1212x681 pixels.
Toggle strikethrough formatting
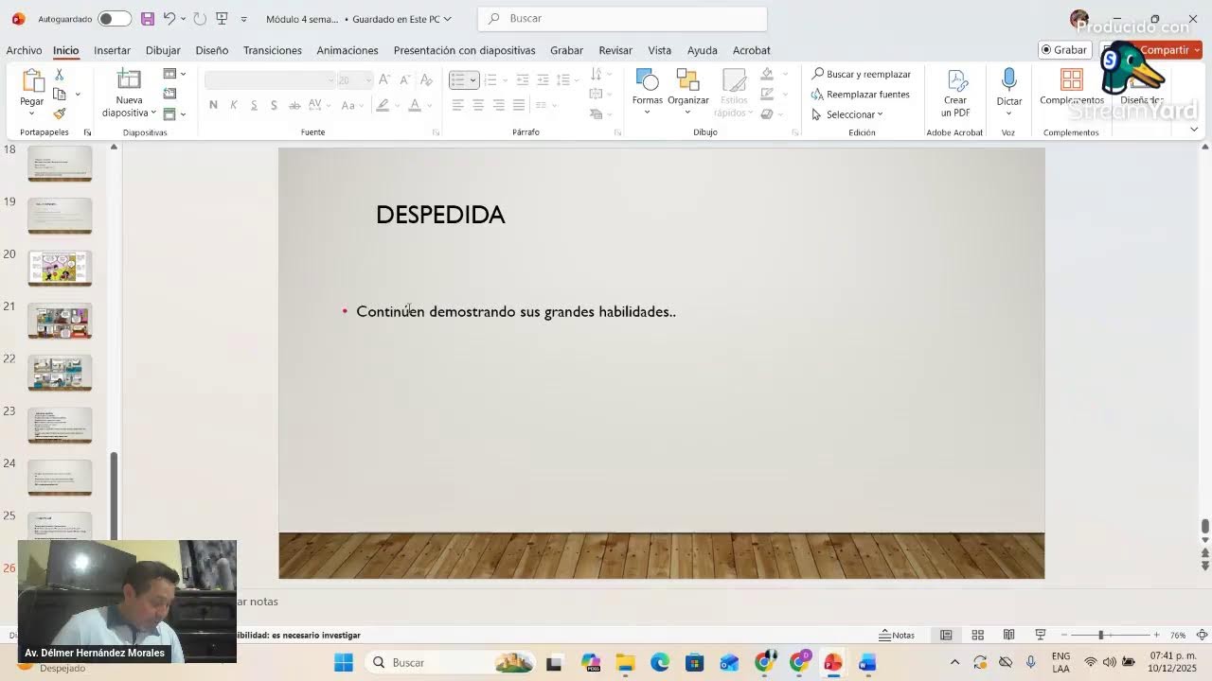click(x=294, y=105)
